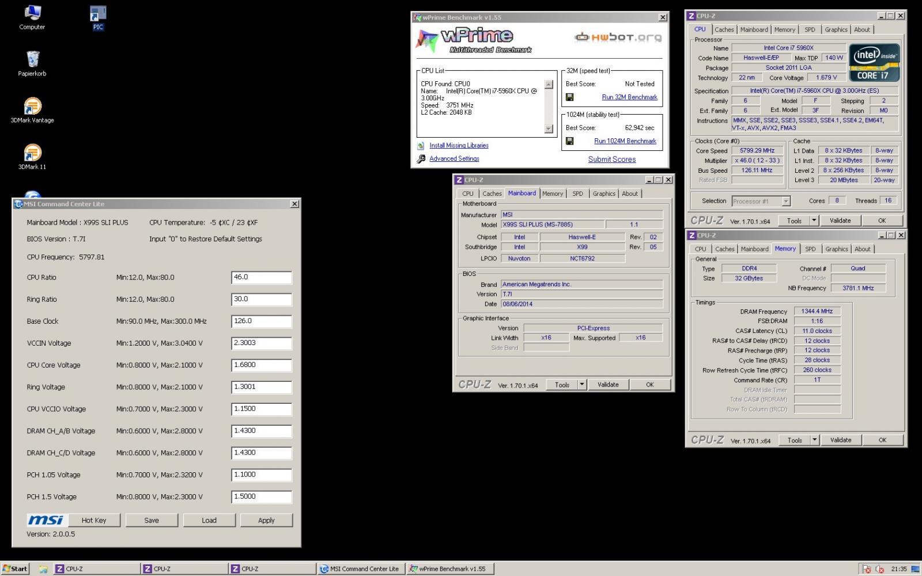Open the Computer desktop icon
This screenshot has height=576, width=922.
coord(32,17)
